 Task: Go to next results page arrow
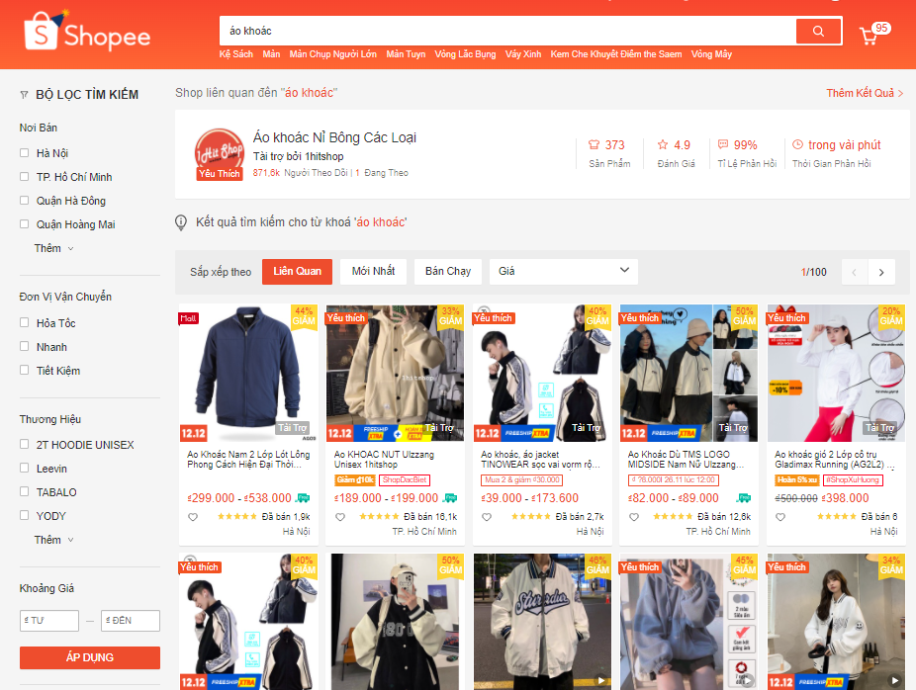(880, 272)
